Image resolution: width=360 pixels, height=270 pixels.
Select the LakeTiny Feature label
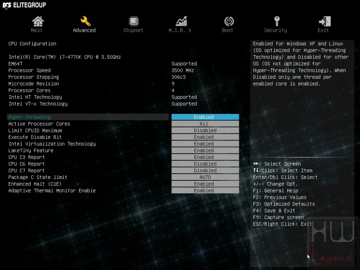(x=31, y=150)
